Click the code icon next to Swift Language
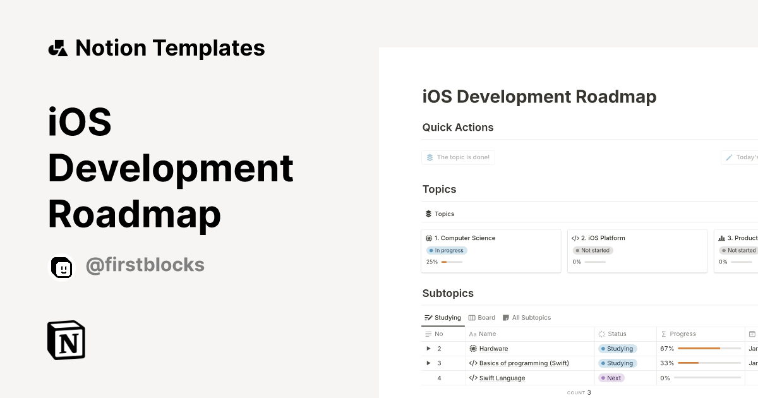The height and width of the screenshot is (398, 758). click(x=472, y=378)
